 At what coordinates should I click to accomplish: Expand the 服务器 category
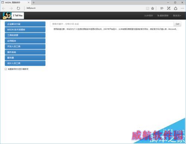[x=25, y=58]
